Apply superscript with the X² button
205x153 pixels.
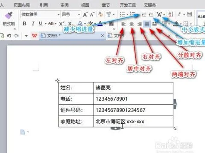(61, 23)
